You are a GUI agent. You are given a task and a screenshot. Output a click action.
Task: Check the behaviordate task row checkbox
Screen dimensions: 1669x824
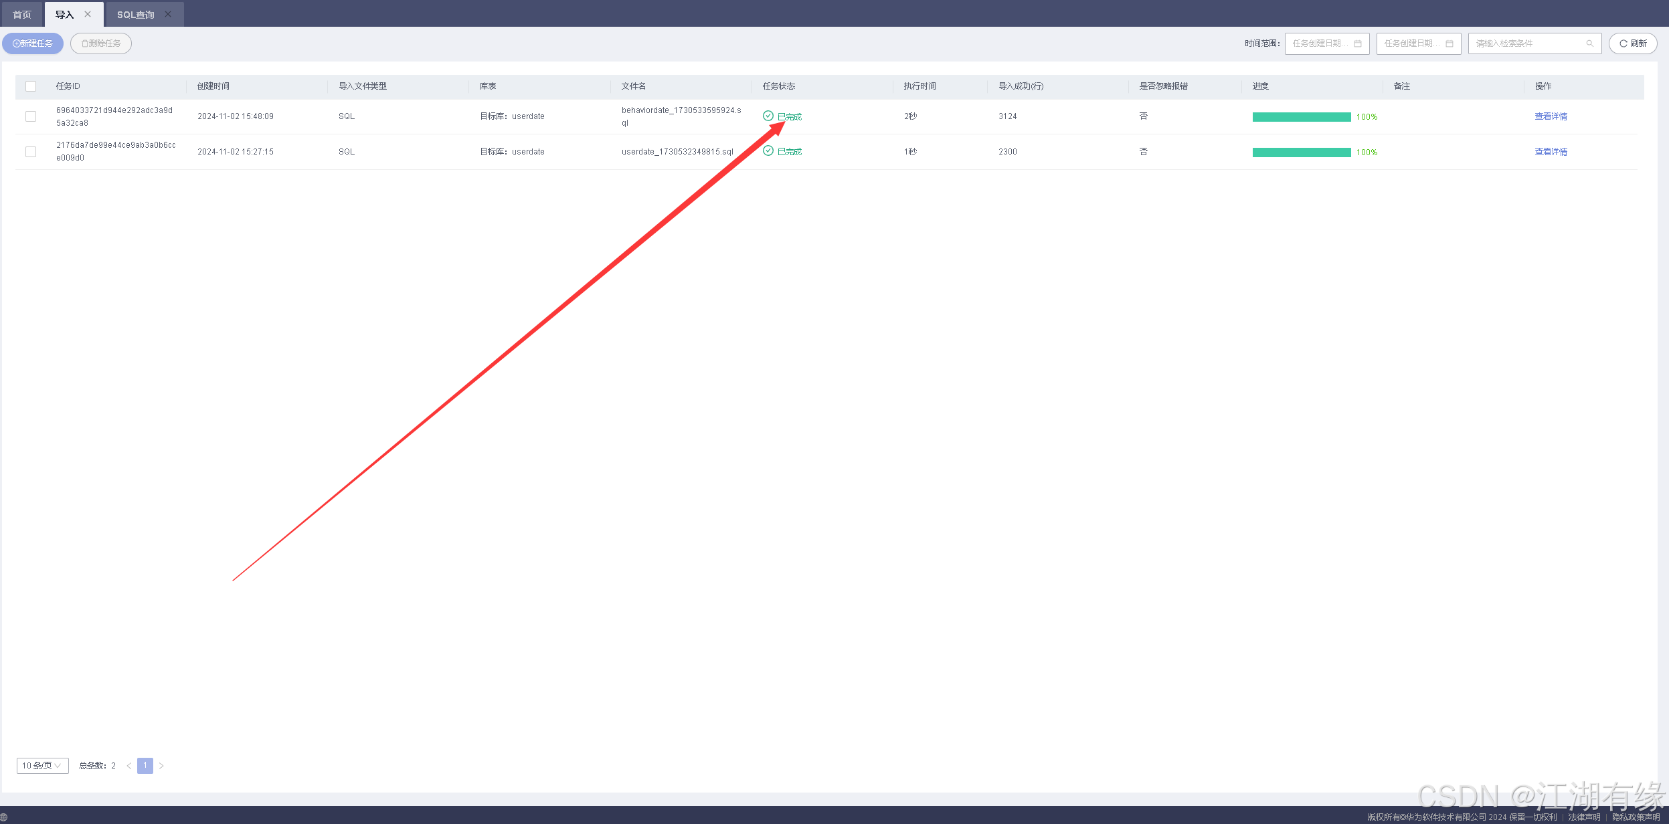tap(31, 116)
